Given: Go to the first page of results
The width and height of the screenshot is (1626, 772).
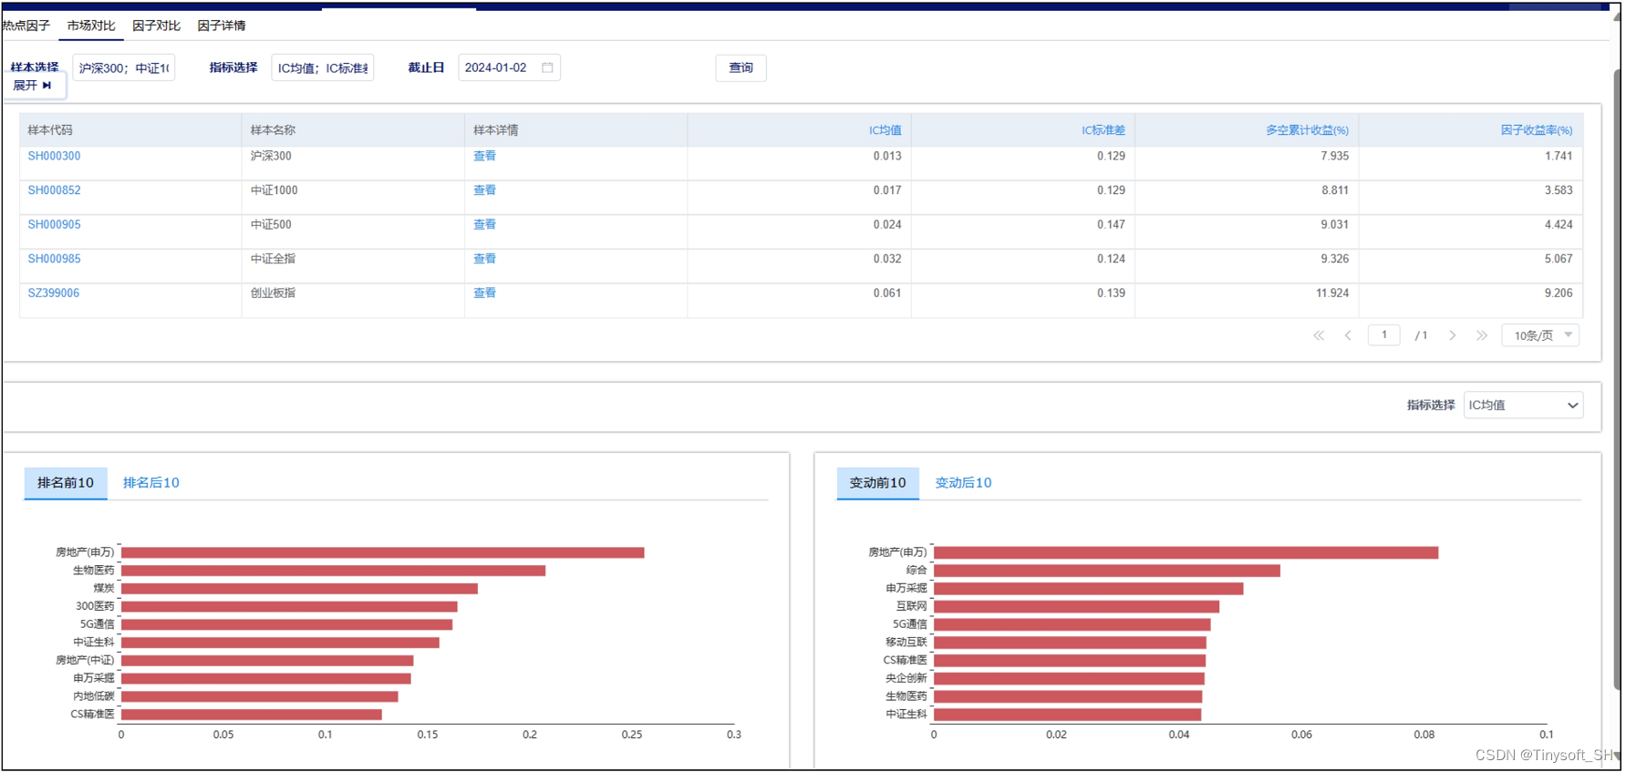Looking at the screenshot, I should pyautogui.click(x=1319, y=335).
